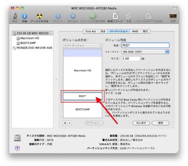Select the POST partition block

point(83,96)
